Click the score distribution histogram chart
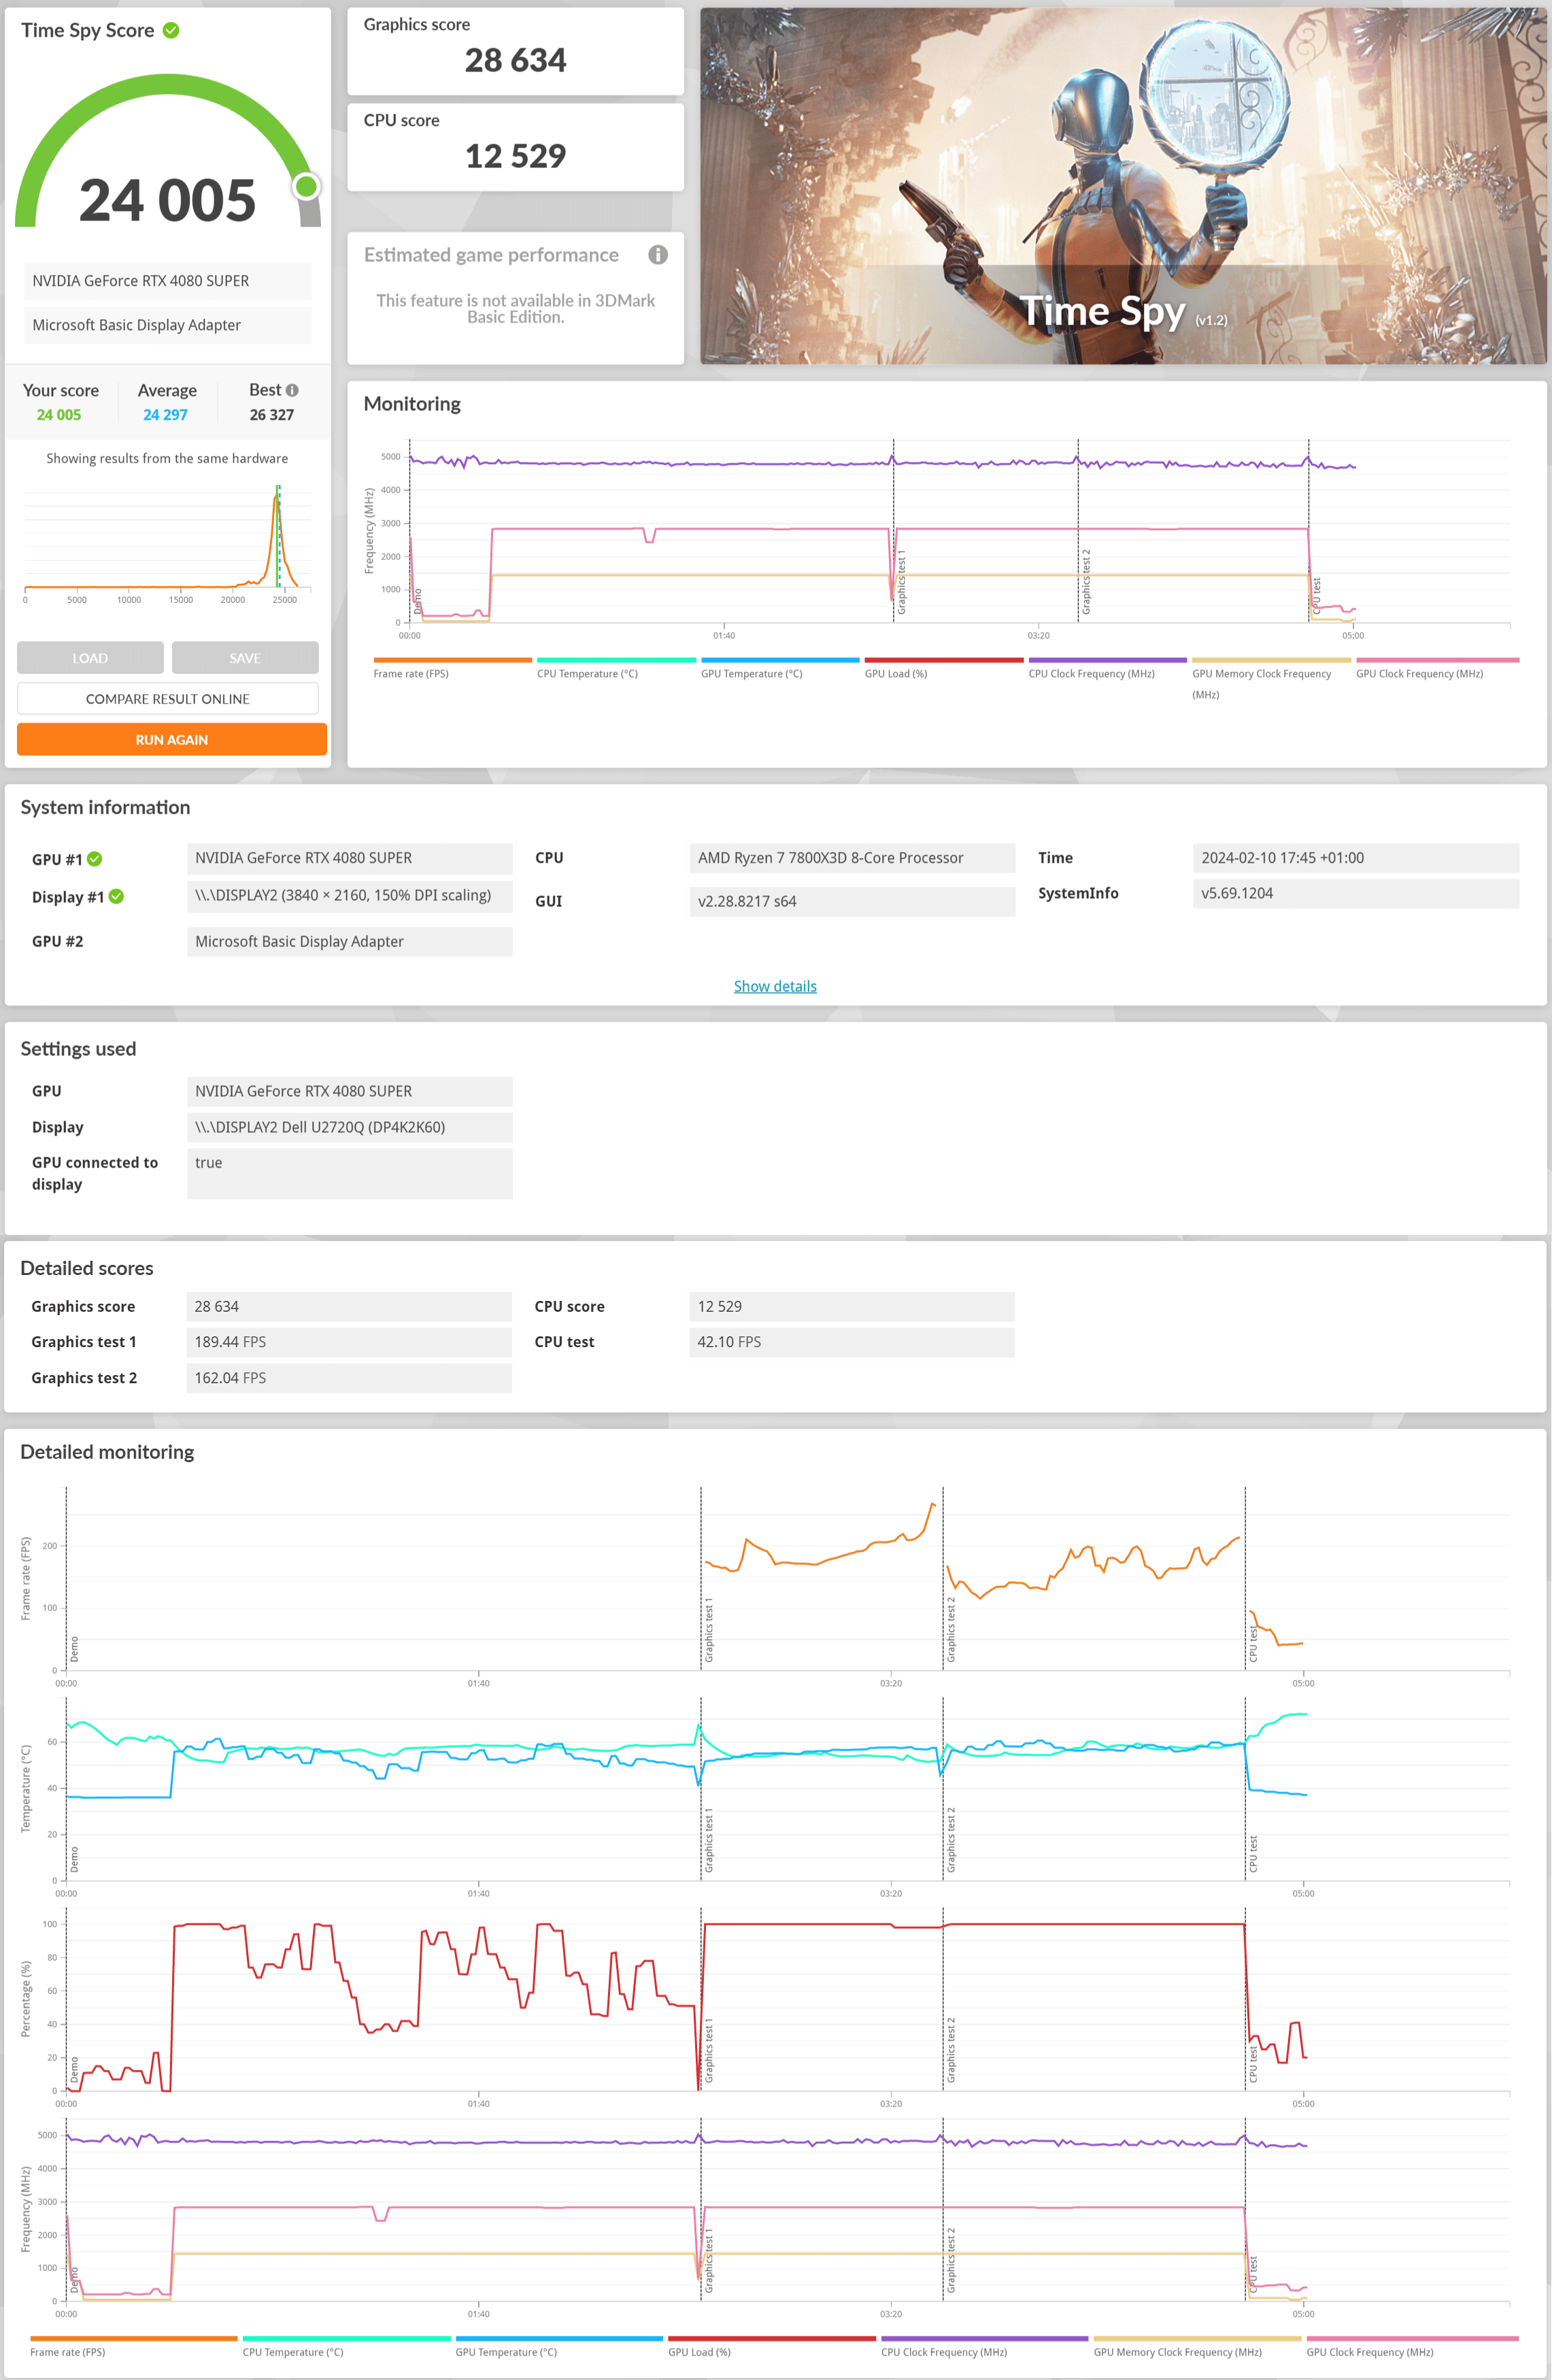The image size is (1552, 2380). point(167,540)
